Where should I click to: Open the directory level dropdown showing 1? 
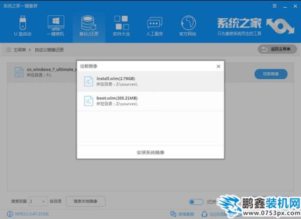[x=38, y=201]
